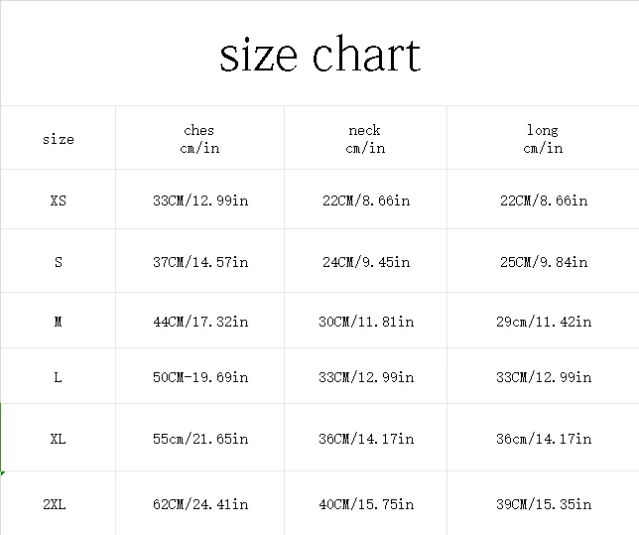Select the 37CM/14.57in chest cell

(x=200, y=262)
